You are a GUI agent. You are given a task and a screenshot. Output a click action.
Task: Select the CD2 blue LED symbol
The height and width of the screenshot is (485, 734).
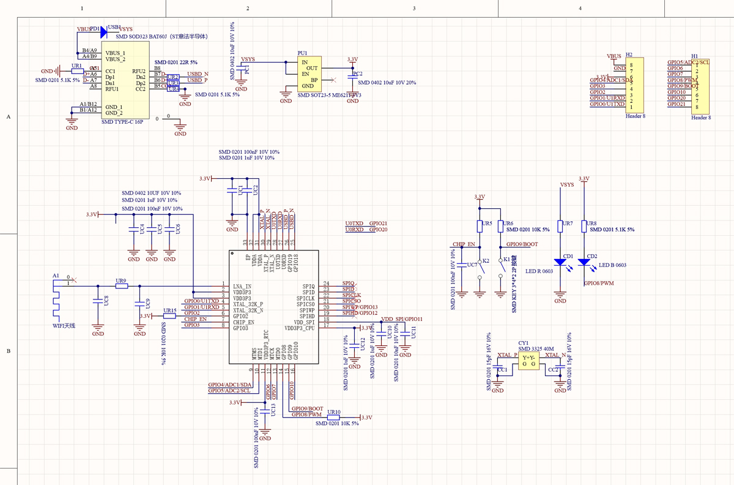(584, 262)
